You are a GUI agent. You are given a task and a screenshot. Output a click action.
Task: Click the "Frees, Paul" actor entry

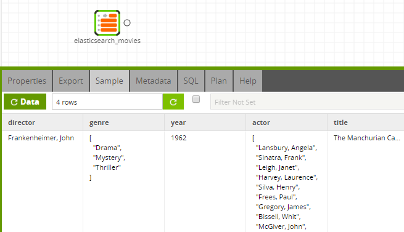tap(276, 197)
